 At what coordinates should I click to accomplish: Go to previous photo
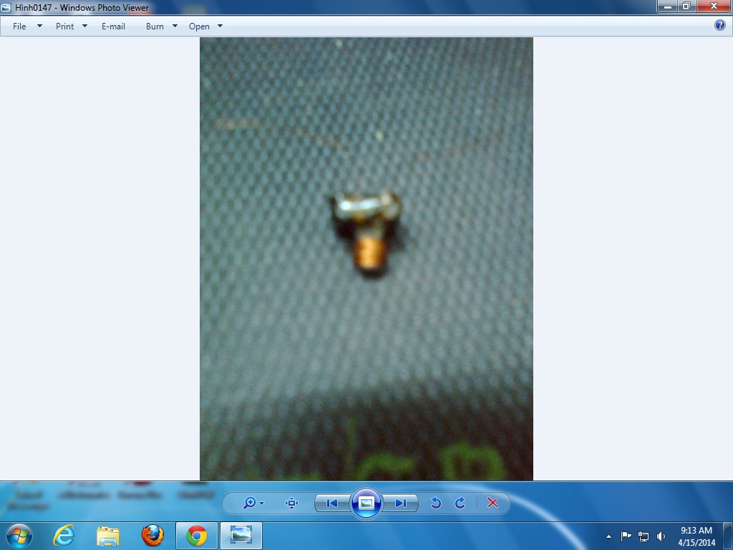[x=332, y=503]
